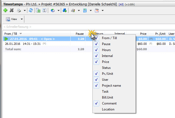Click the delete X icon in toolbar
Screen dimensions: 175x118
click(12, 11)
